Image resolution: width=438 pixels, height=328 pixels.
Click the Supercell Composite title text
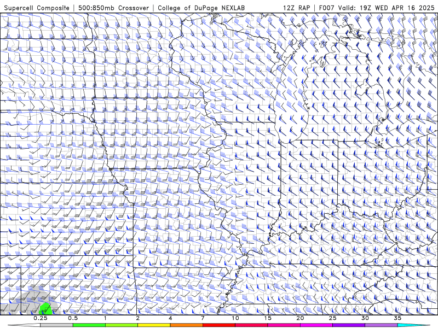click(x=37, y=8)
